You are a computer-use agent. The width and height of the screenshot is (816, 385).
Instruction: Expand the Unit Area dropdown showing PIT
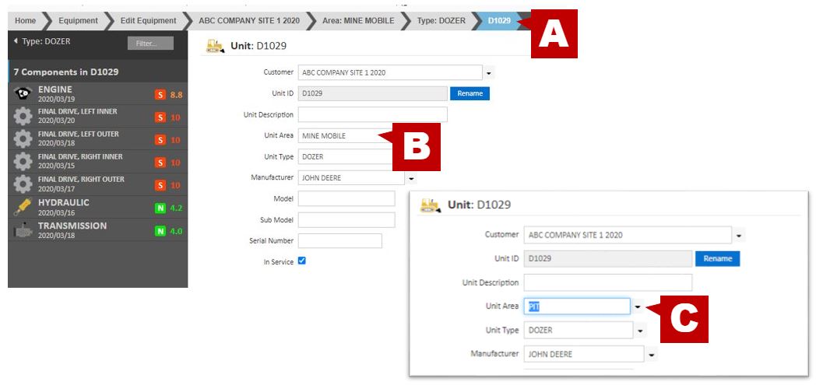coord(638,306)
